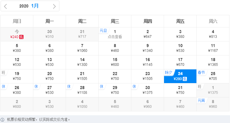Screen dimensions: 230x123
Task: Click 点击查看 on January 1
Action: point(115,37)
